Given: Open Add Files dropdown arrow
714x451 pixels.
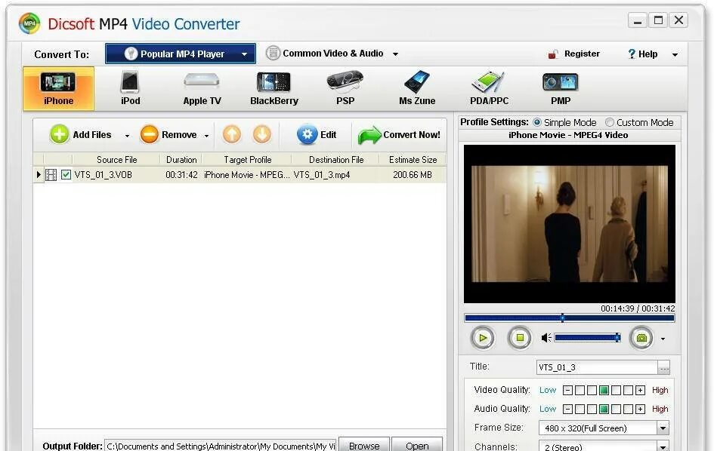Looking at the screenshot, I should pos(127,136).
